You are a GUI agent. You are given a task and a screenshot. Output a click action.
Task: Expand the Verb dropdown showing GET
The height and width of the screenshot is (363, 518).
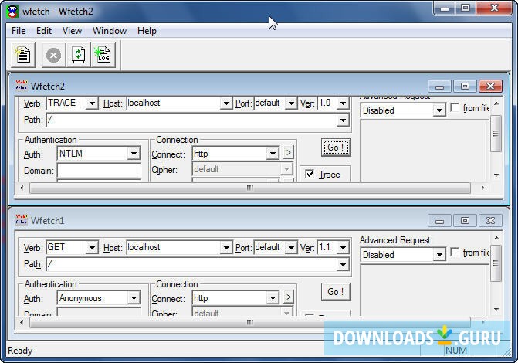click(92, 248)
